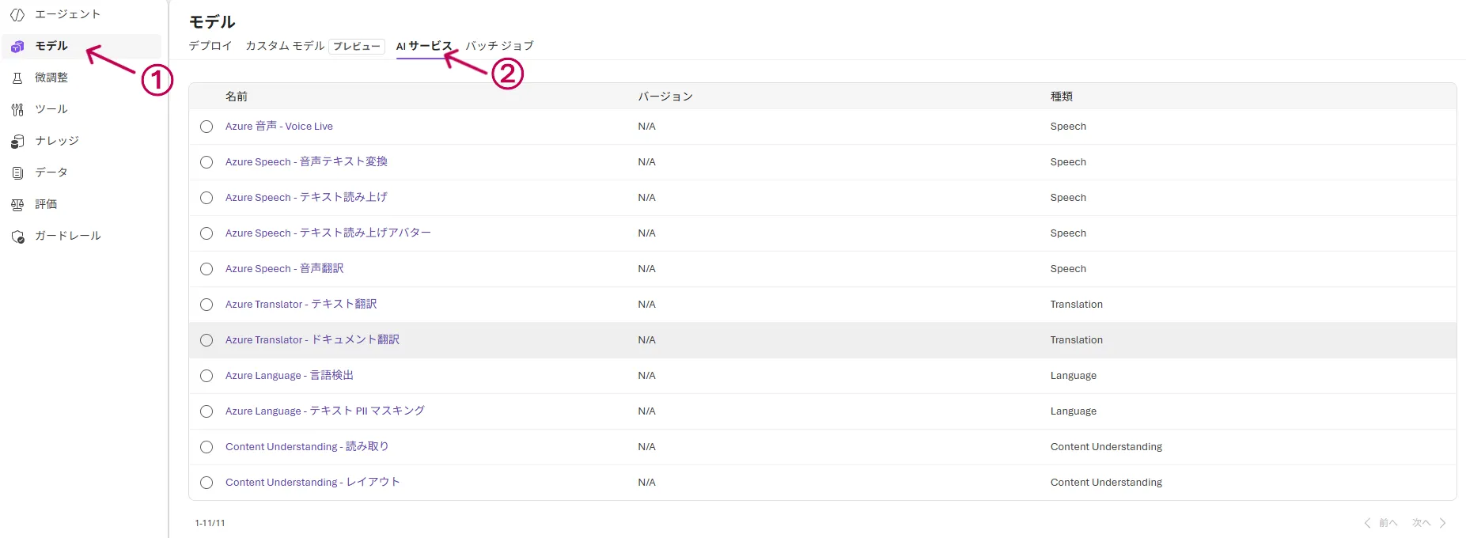Click Content Understanding type in レイアウト row
Viewport: 1466px width, 538px height.
1106,483
